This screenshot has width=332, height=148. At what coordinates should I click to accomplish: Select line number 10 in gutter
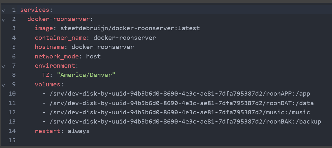coord(12,94)
